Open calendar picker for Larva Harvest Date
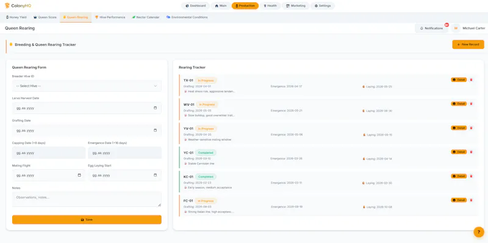Viewport: 488px width, 243px height. (156, 108)
